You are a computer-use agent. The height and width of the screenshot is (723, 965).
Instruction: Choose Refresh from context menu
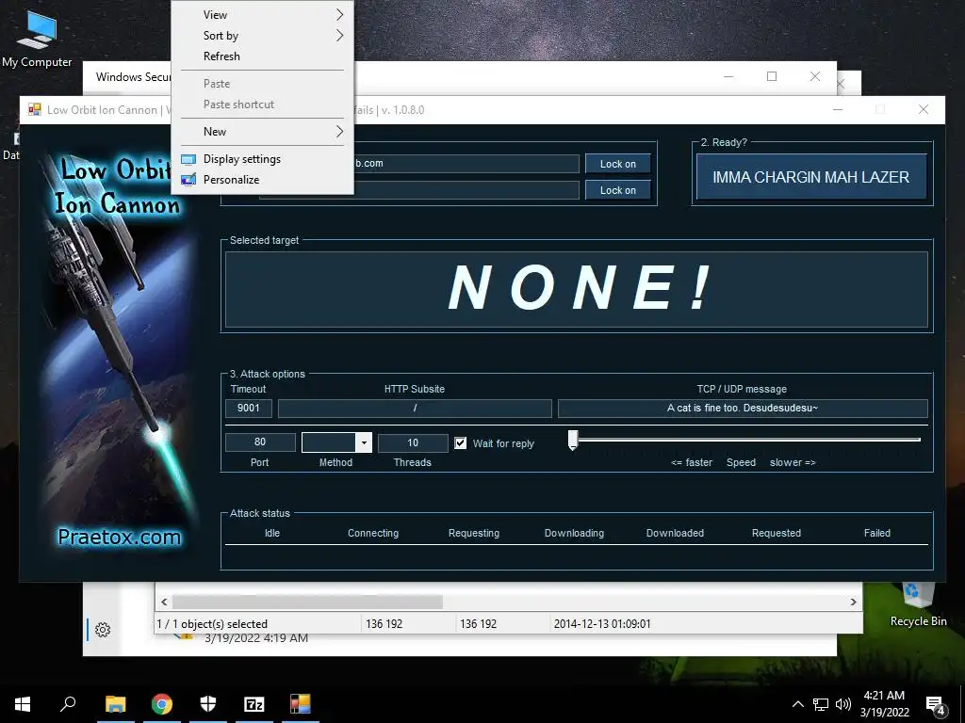click(x=263, y=56)
